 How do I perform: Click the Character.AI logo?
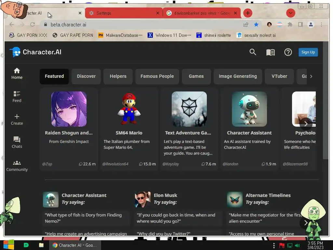(x=35, y=52)
